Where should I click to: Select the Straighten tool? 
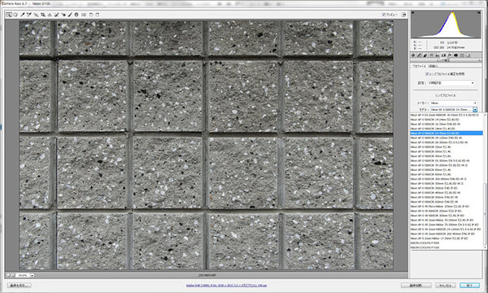point(49,15)
